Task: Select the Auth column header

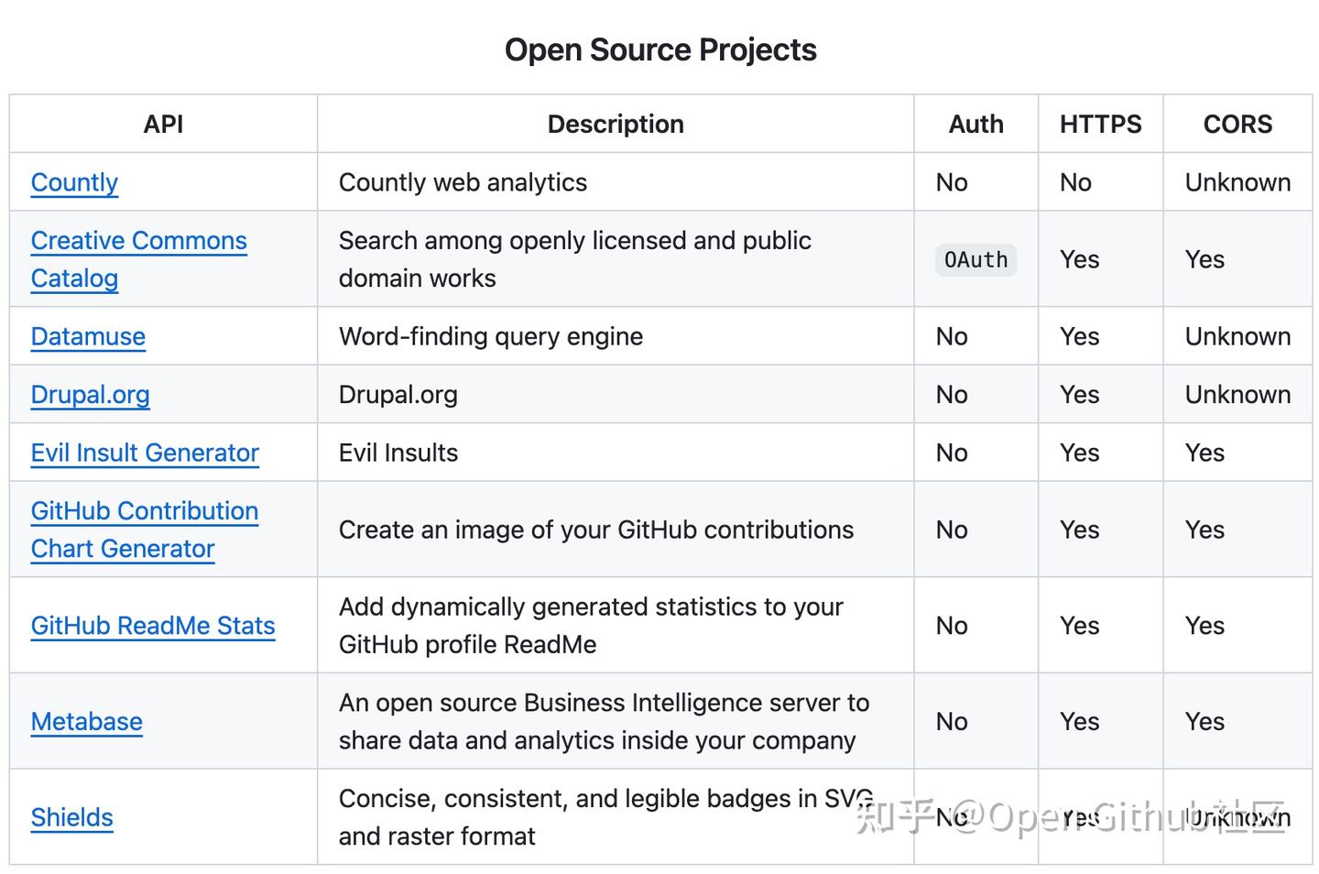Action: (976, 124)
